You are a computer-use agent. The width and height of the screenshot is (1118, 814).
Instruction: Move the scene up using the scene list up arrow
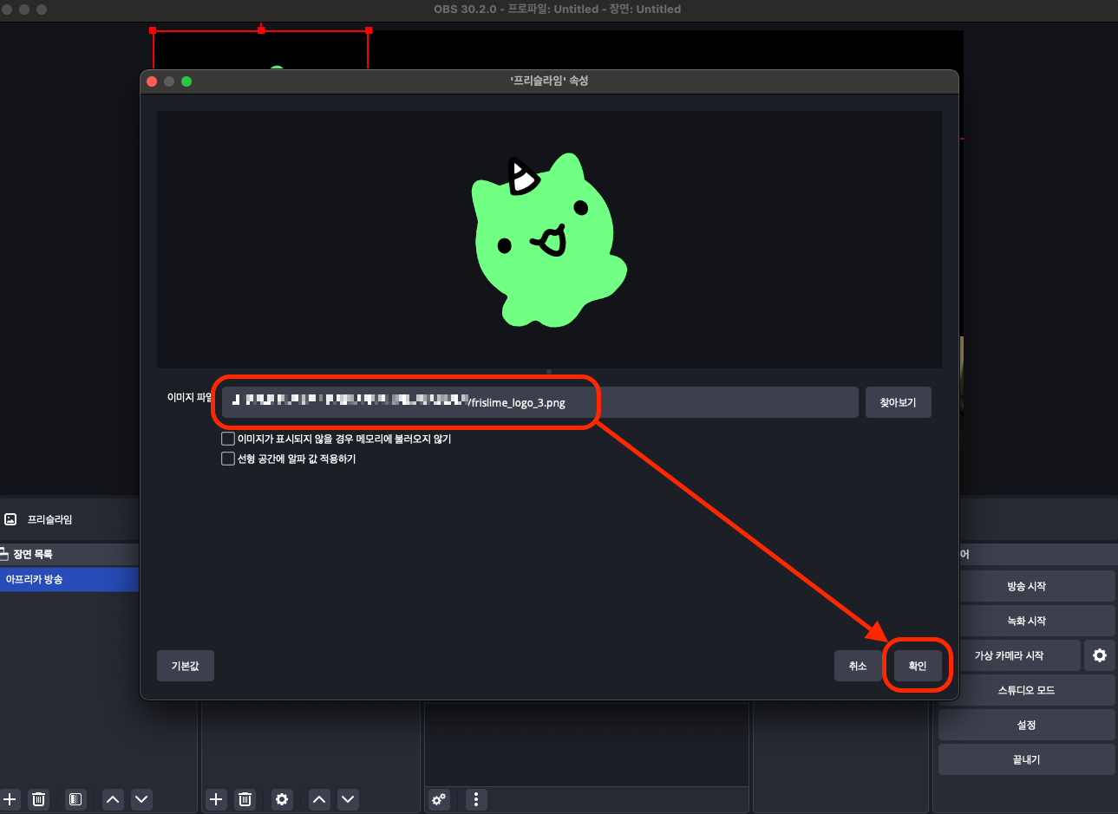coord(113,799)
